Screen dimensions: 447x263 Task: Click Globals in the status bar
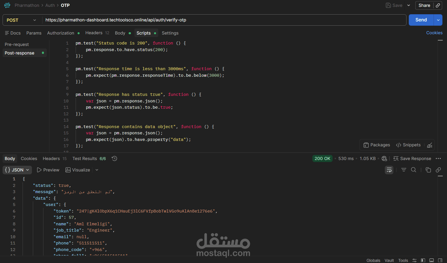(373, 260)
